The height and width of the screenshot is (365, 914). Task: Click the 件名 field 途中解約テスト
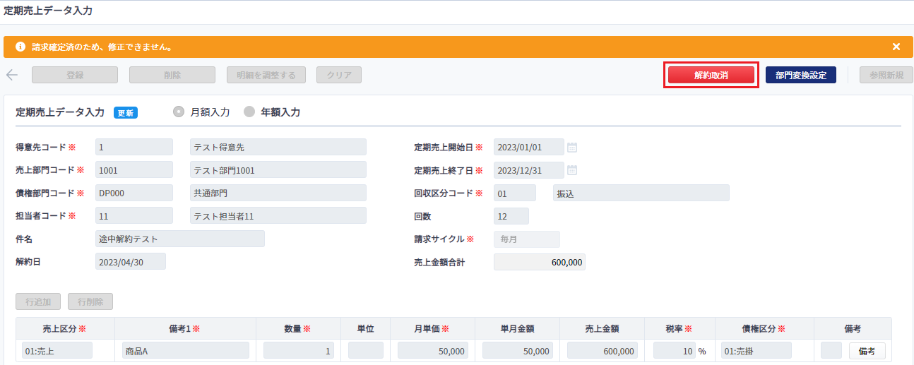tap(180, 239)
